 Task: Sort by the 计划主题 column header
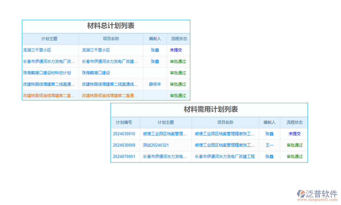50,39
